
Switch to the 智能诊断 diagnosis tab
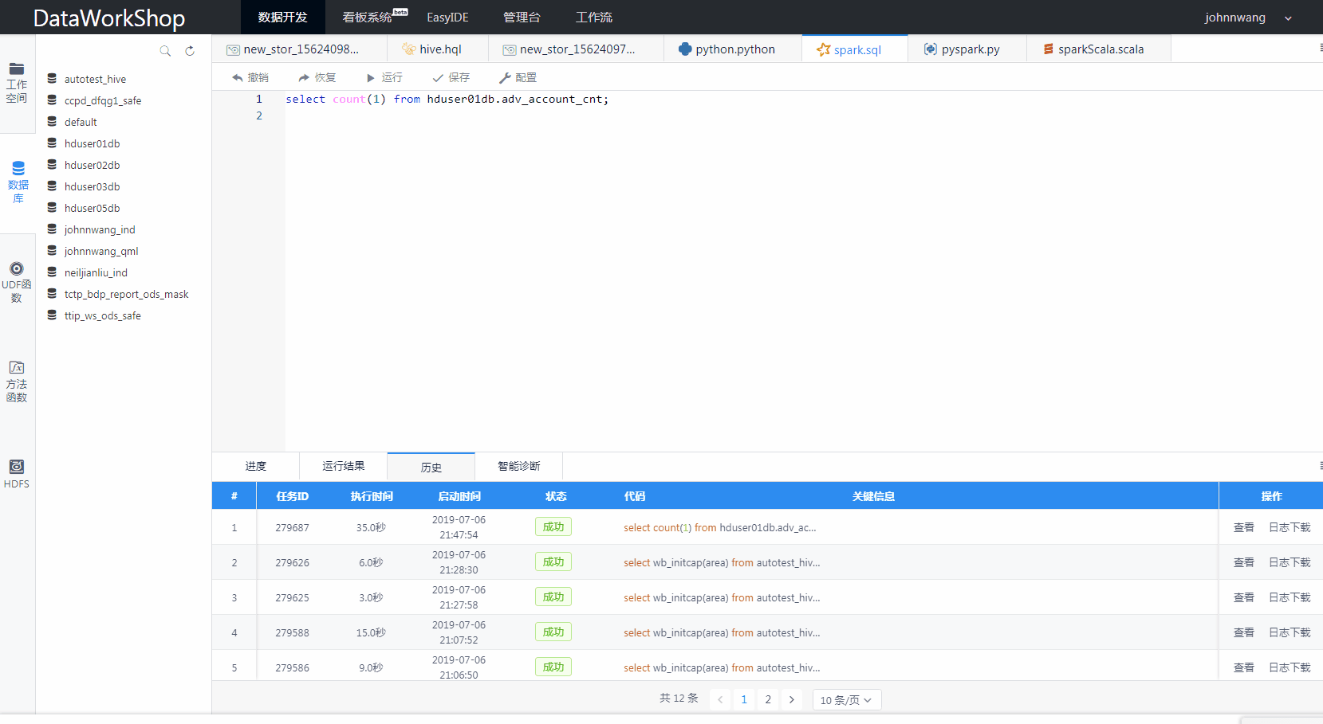(519, 467)
